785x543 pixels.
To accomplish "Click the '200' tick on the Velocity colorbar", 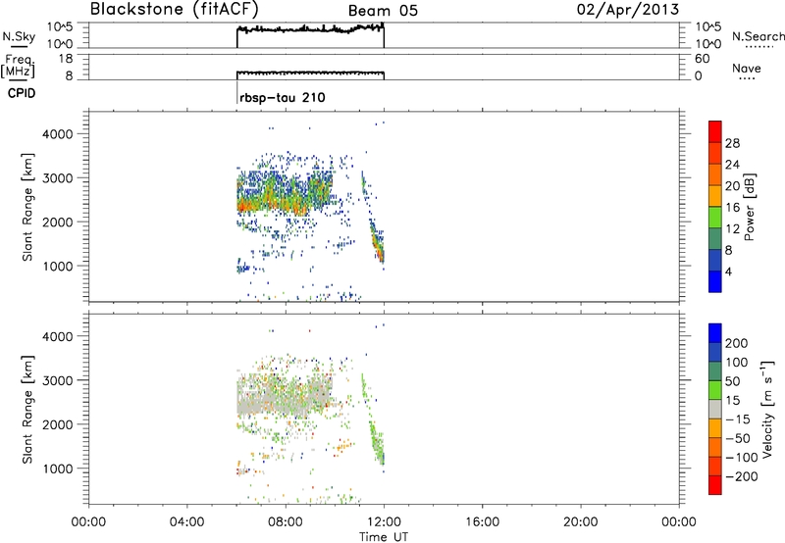I will pyautogui.click(x=737, y=343).
